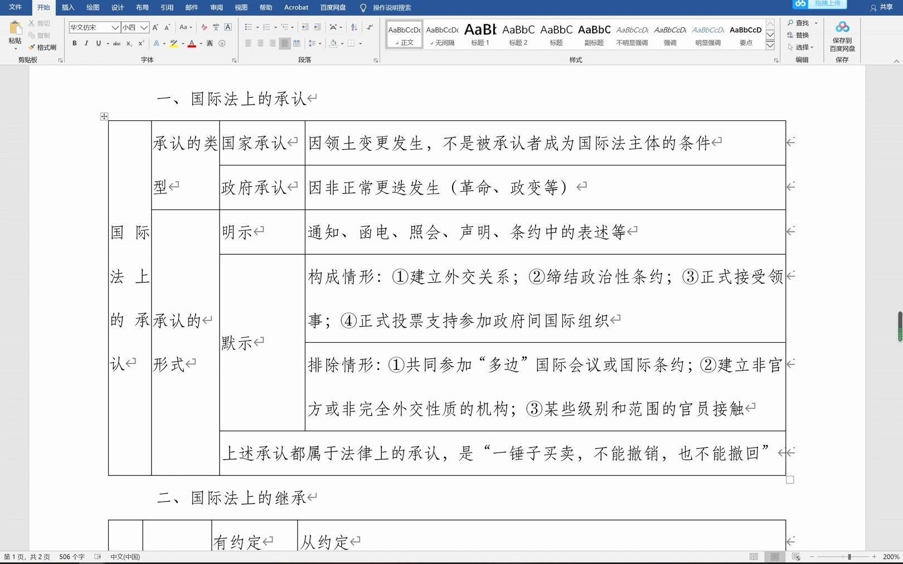Toggle underline formatting
The image size is (903, 564).
pos(98,43)
